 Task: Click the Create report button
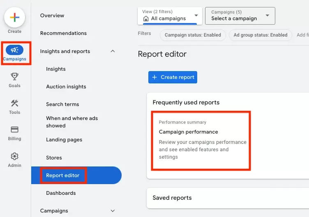(173, 77)
